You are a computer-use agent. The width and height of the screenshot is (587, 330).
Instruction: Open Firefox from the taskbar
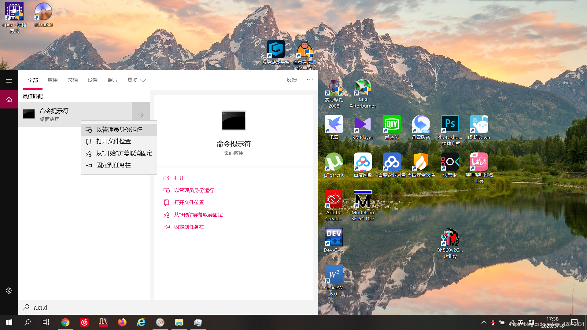122,322
